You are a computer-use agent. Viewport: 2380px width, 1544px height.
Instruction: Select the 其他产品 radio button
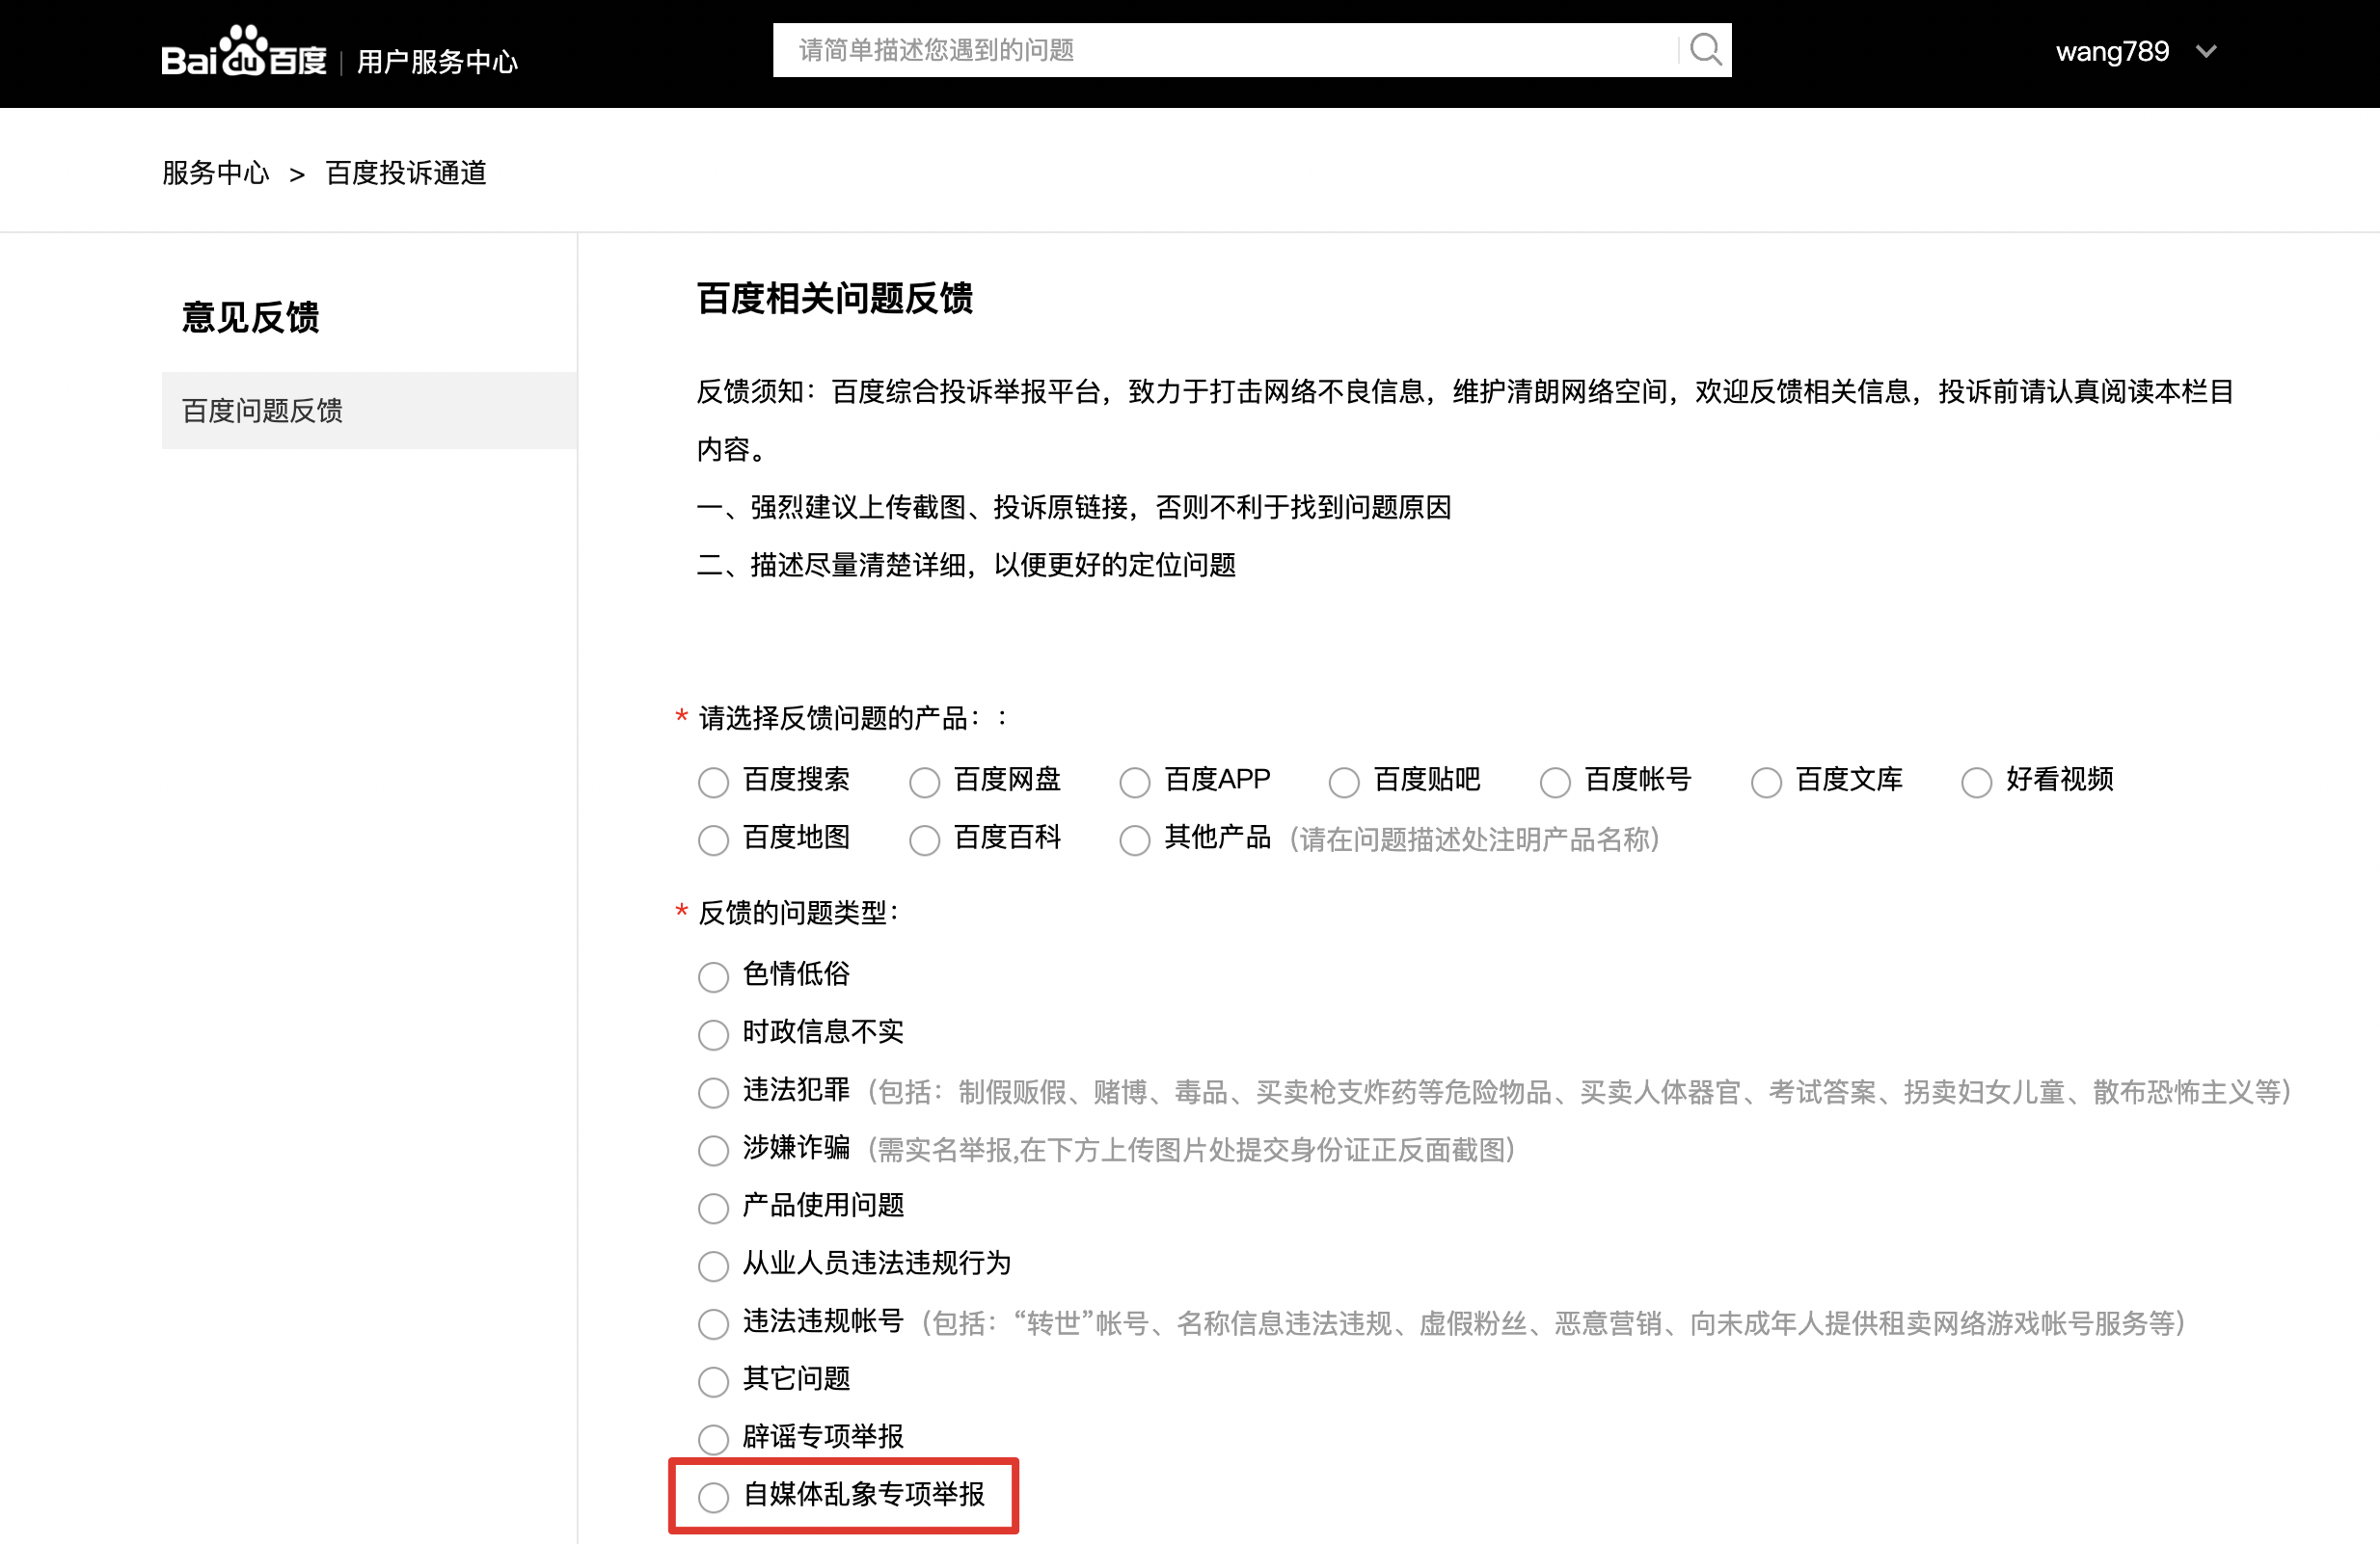pyautogui.click(x=1134, y=839)
